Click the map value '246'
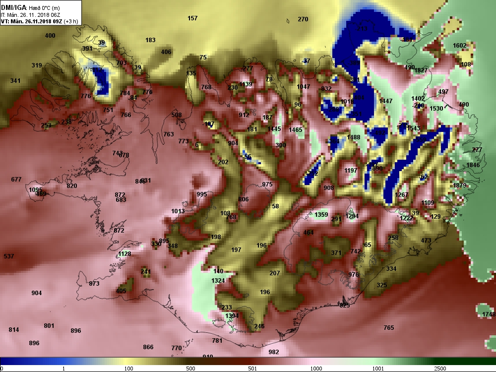Image resolution: width=496 pixels, height=372 pixels. [x=259, y=326]
